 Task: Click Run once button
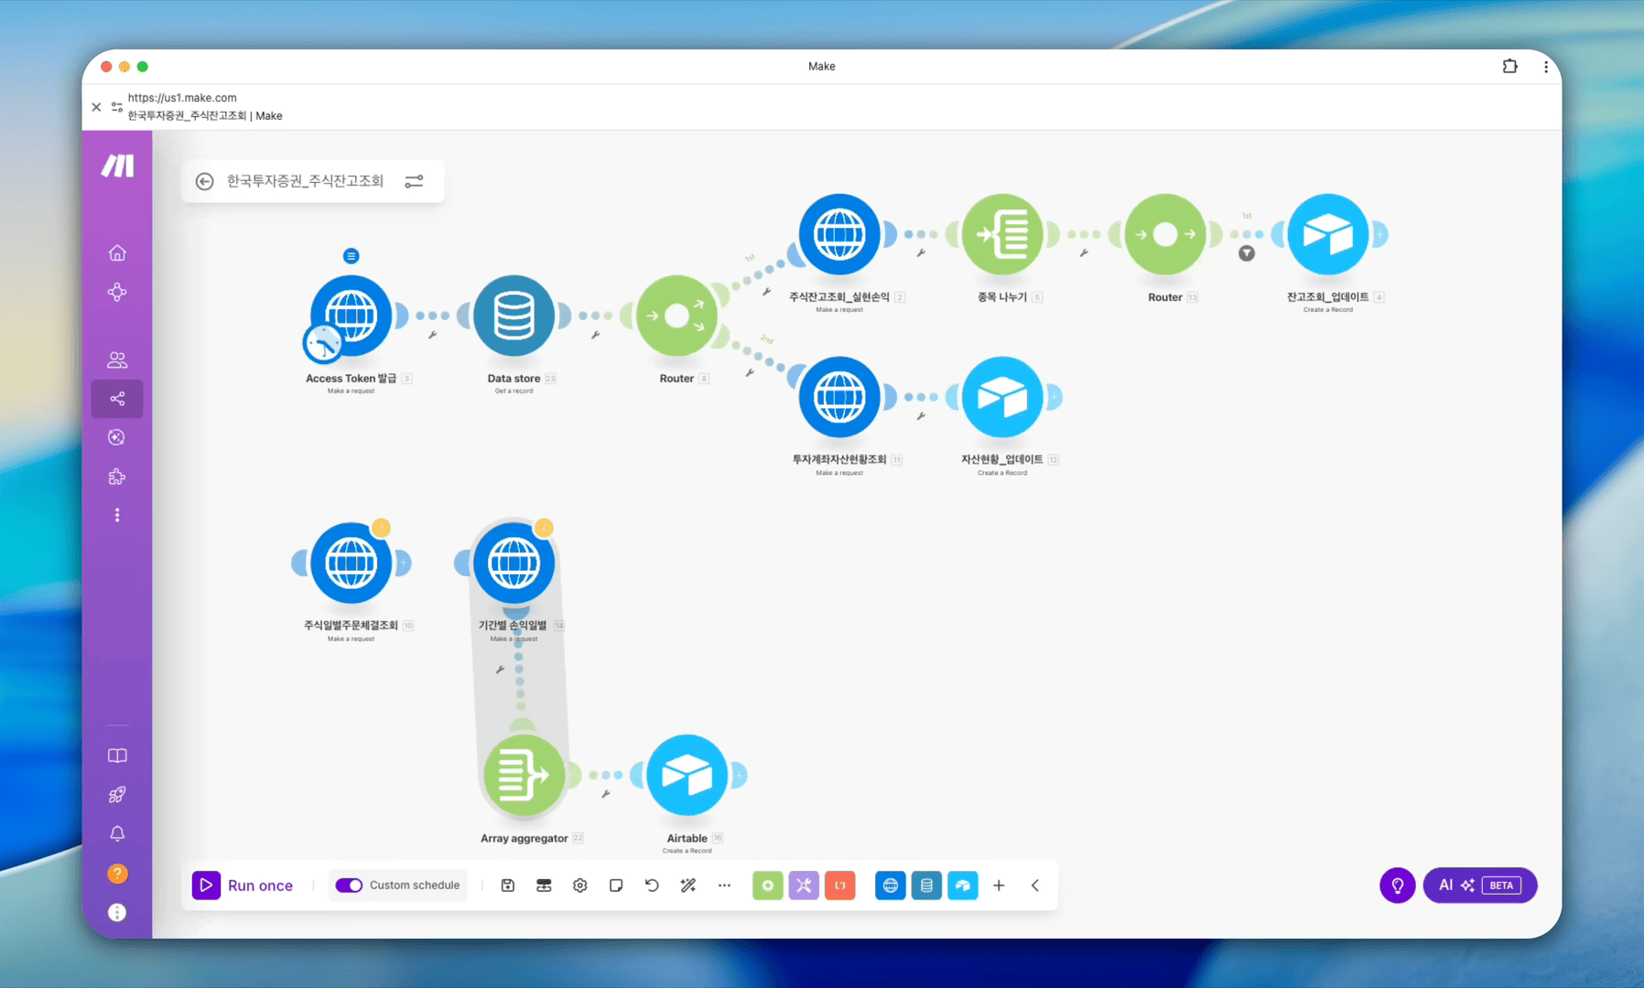pyautogui.click(x=243, y=886)
